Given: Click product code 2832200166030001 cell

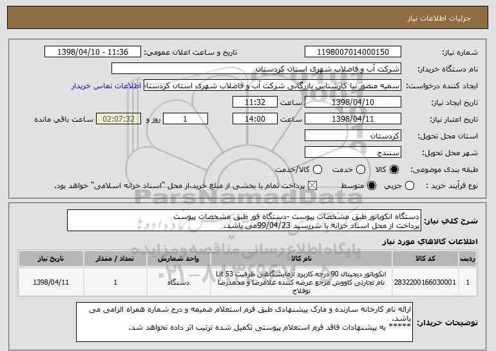Looking at the screenshot, I should pyautogui.click(x=425, y=282).
